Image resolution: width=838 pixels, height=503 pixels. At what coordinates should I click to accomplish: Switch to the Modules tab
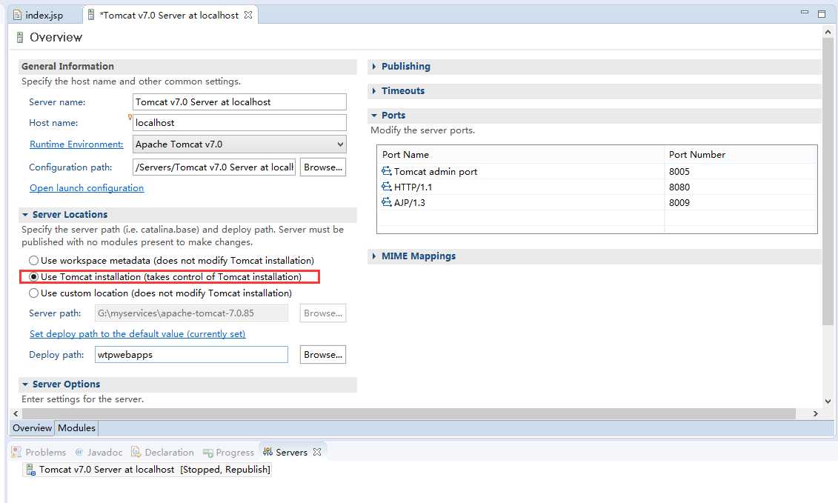click(76, 428)
